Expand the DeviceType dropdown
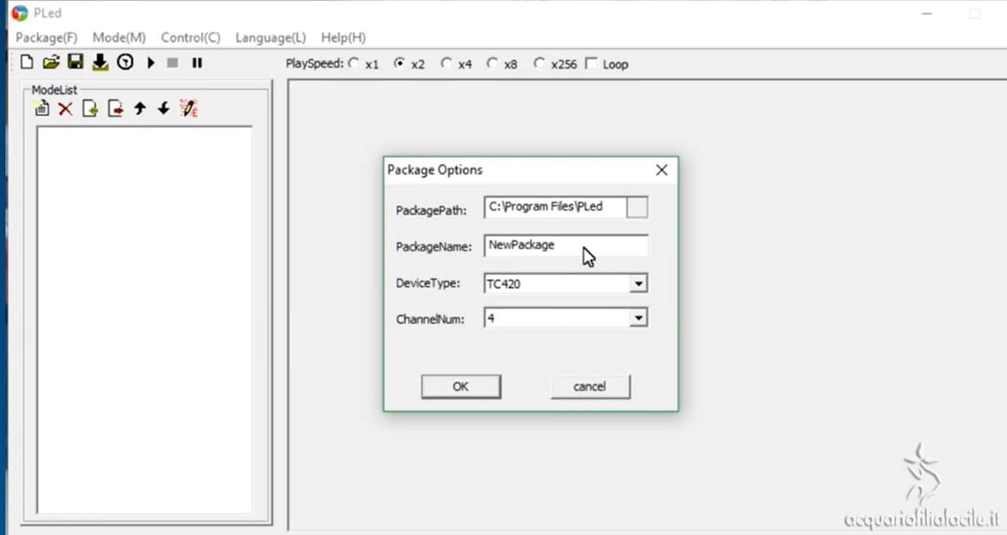Screen dimensions: 1007x535 click(639, 284)
